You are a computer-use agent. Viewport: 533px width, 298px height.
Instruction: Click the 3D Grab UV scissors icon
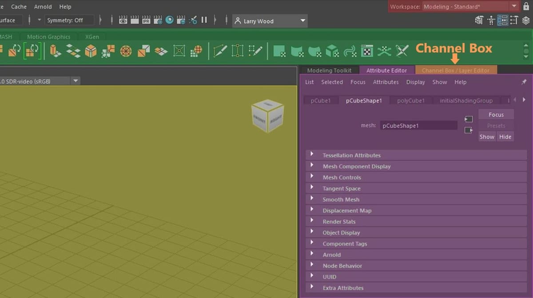coord(402,51)
